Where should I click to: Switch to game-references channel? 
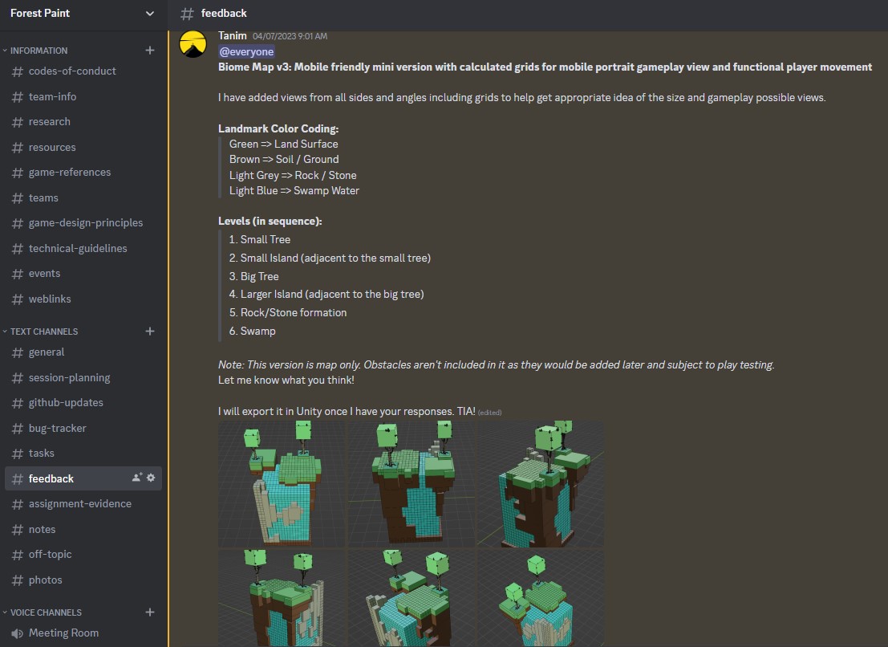click(x=83, y=173)
